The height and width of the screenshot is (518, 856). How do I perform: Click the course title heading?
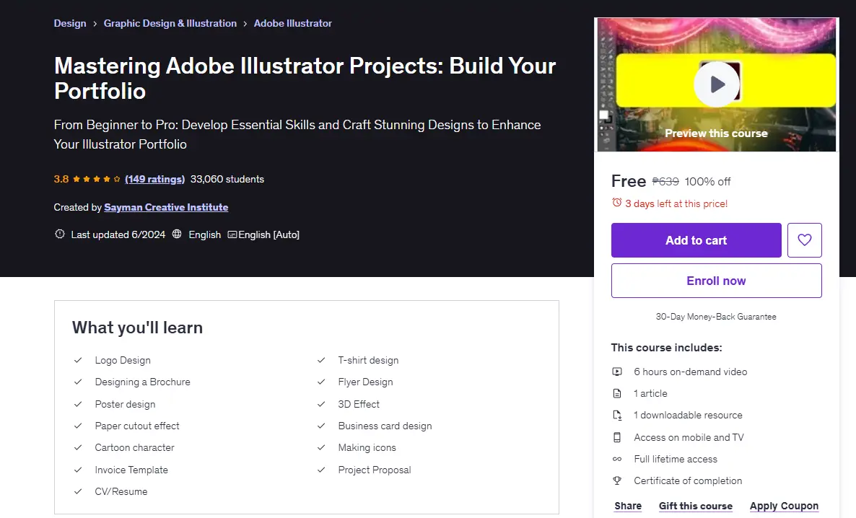click(x=305, y=78)
